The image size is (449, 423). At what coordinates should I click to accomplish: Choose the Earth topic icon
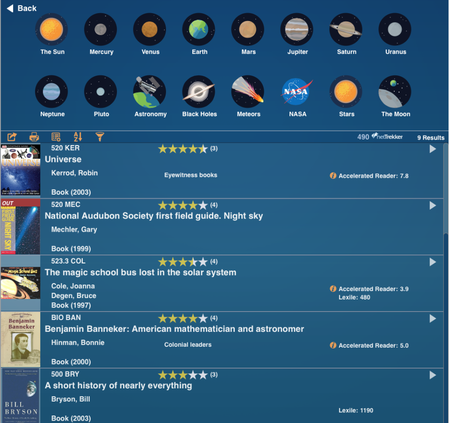click(x=199, y=29)
